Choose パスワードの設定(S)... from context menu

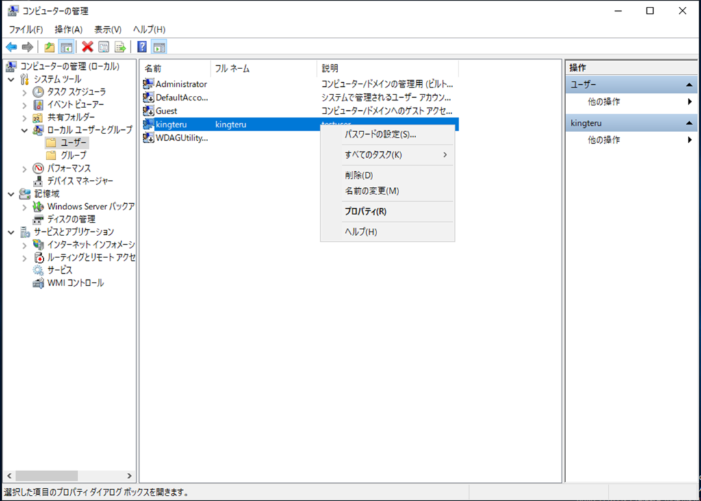(x=380, y=134)
